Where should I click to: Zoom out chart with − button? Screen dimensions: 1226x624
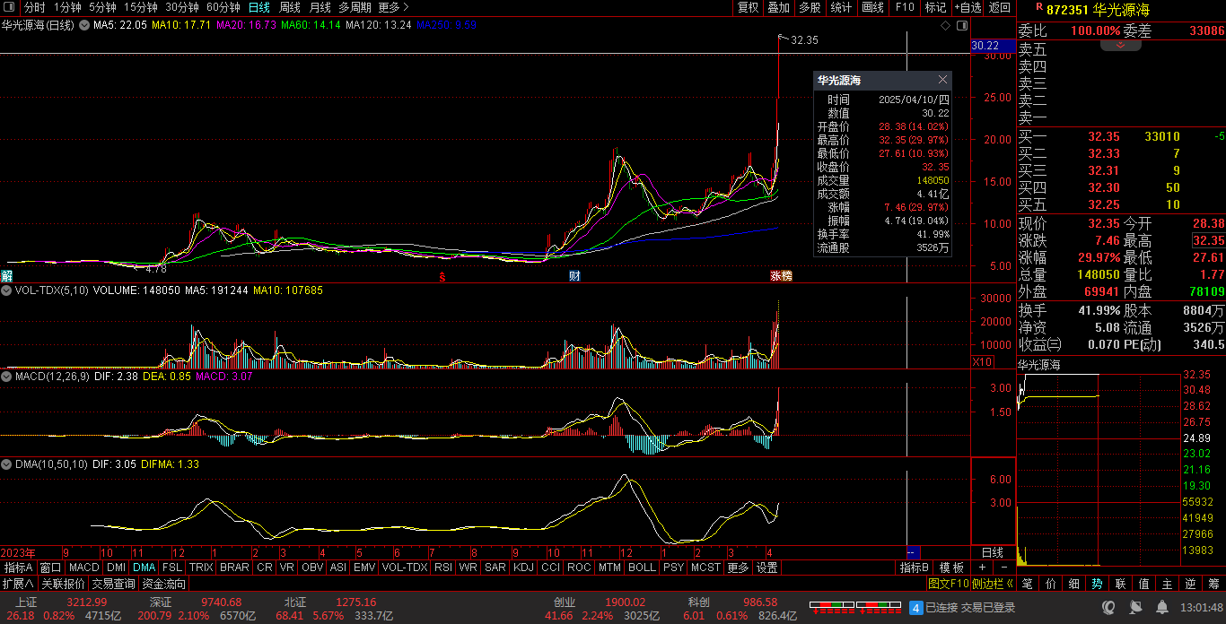coord(1003,568)
